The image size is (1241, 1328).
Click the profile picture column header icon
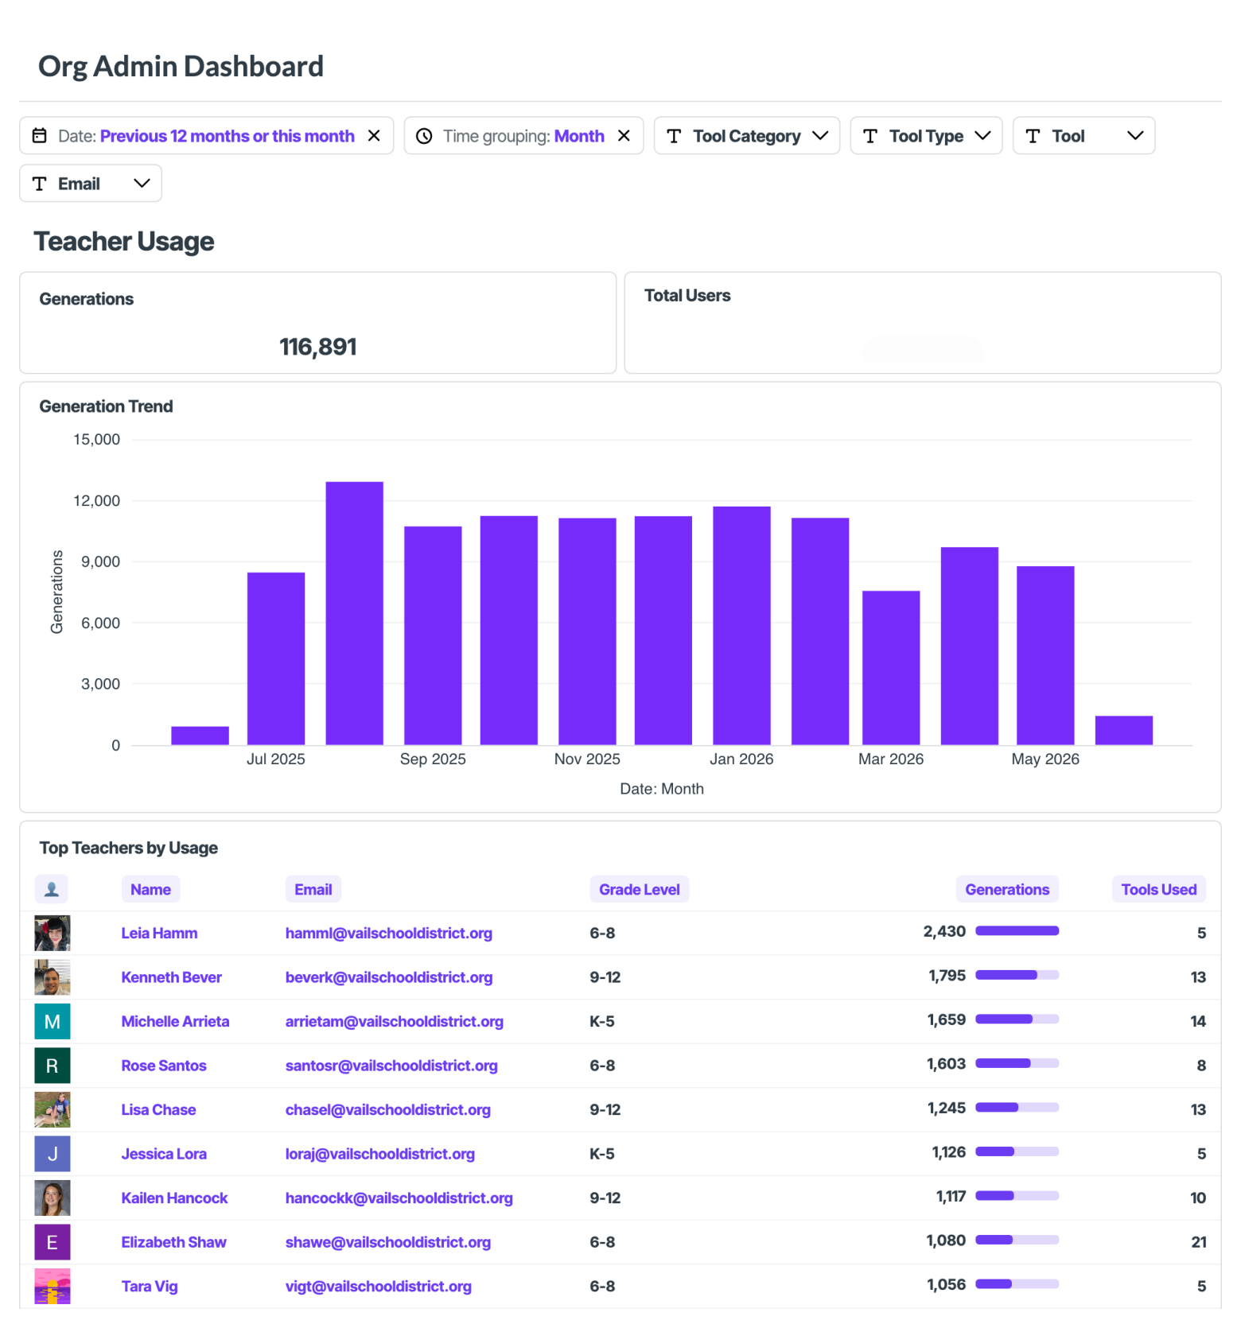[x=52, y=889]
